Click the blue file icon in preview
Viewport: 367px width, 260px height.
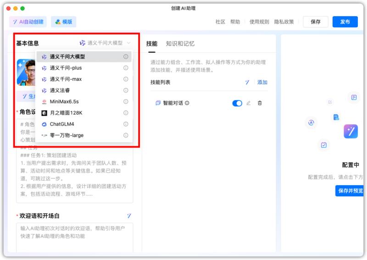click(x=336, y=117)
